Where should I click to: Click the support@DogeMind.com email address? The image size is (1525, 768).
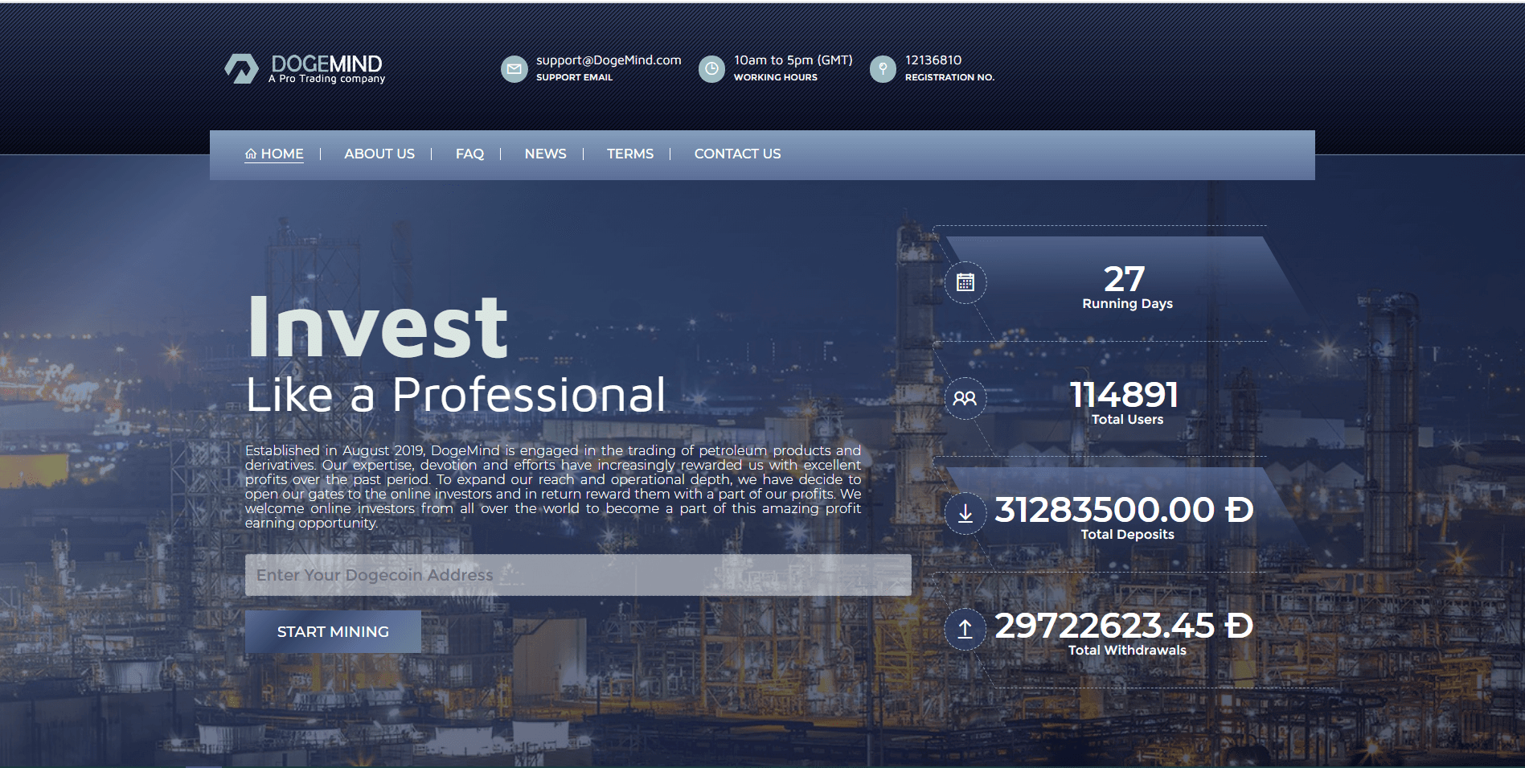pyautogui.click(x=609, y=60)
